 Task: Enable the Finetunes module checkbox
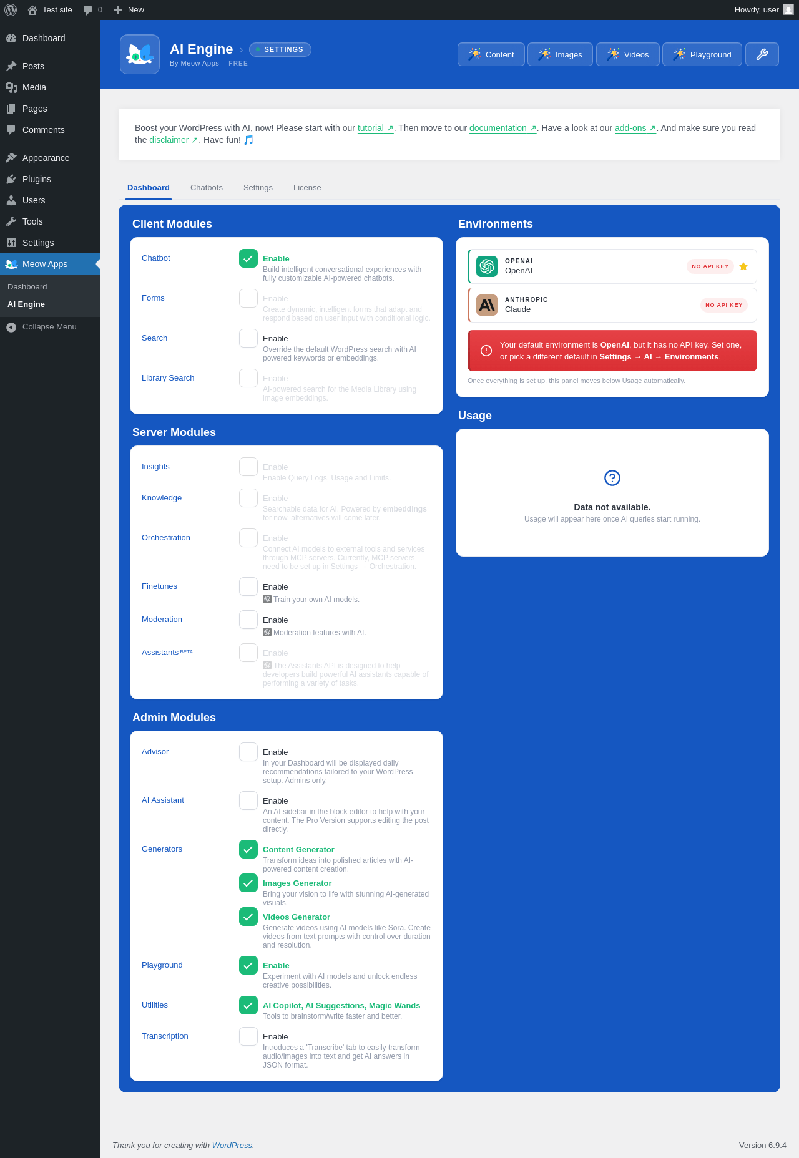[x=248, y=586]
